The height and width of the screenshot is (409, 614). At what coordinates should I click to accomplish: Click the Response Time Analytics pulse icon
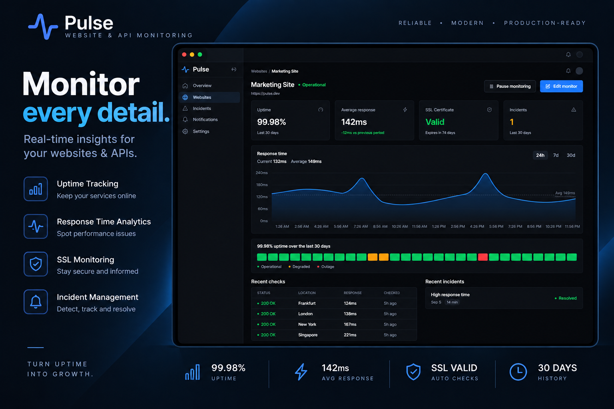click(x=36, y=226)
